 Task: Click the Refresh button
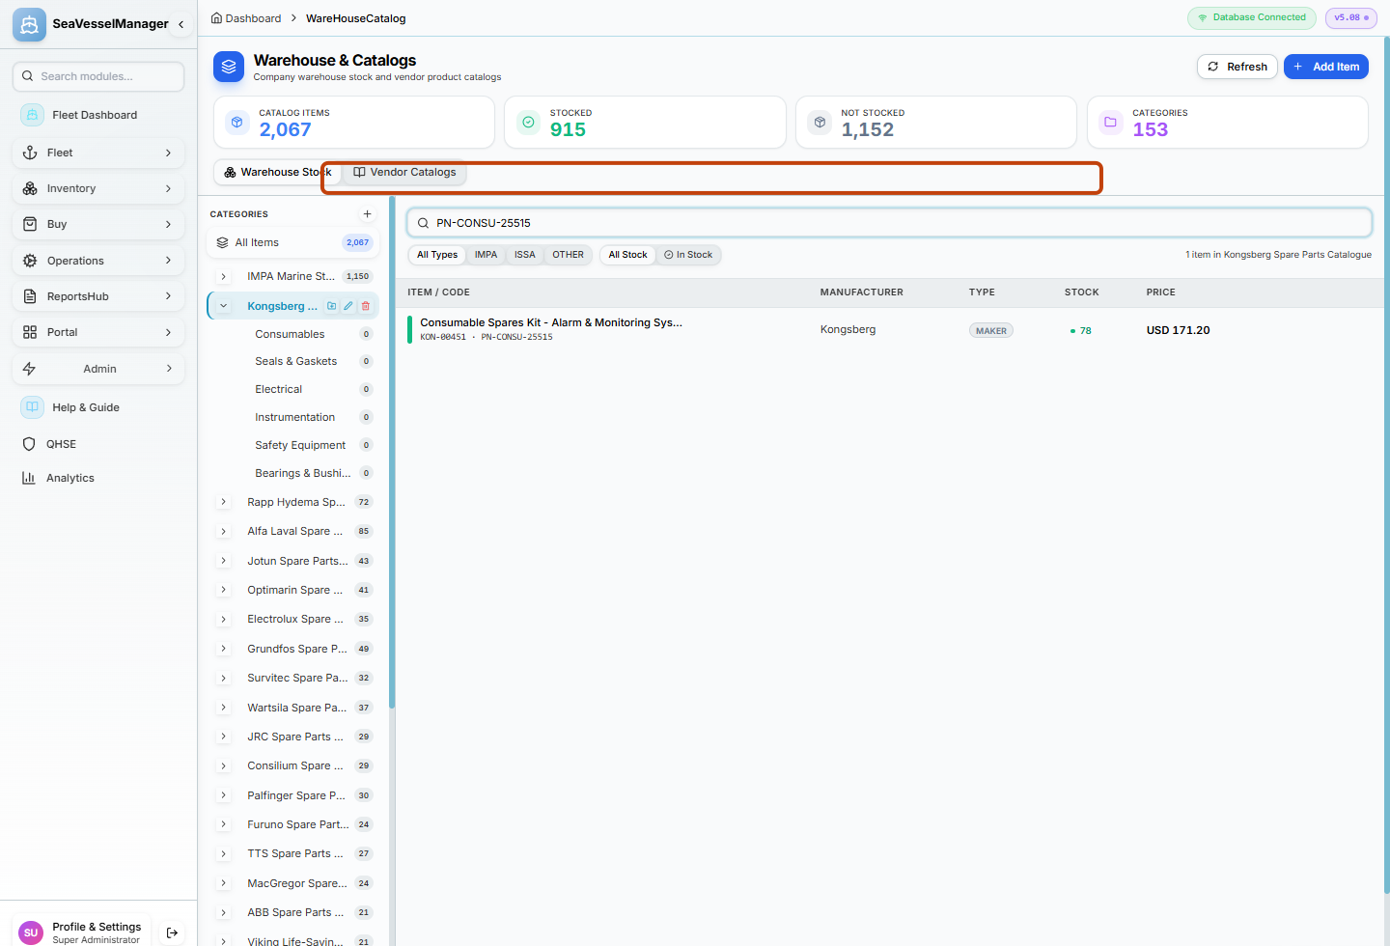click(x=1237, y=67)
